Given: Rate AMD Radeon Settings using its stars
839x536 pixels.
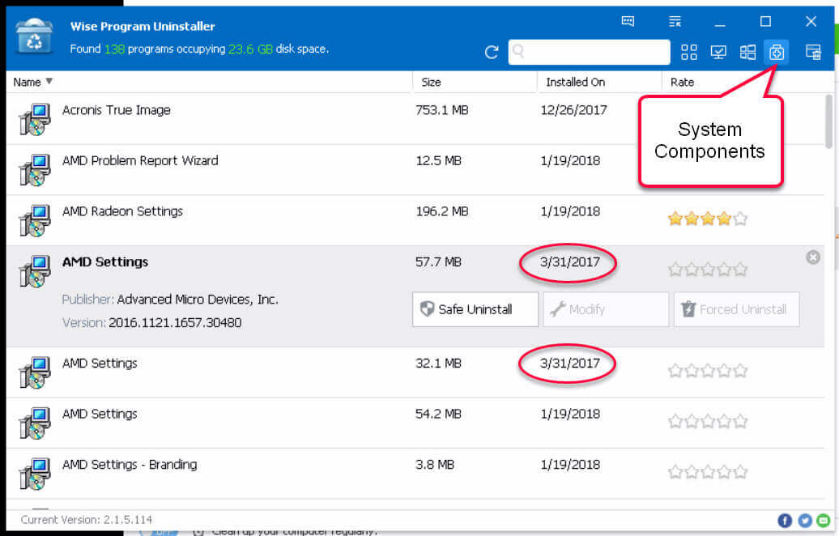Looking at the screenshot, I should [707, 219].
